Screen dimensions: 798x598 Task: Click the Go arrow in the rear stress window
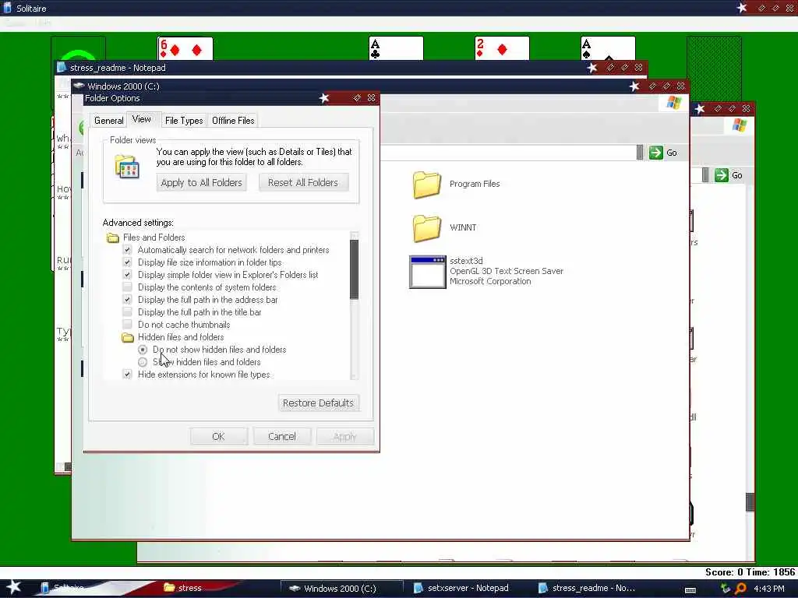coord(721,175)
